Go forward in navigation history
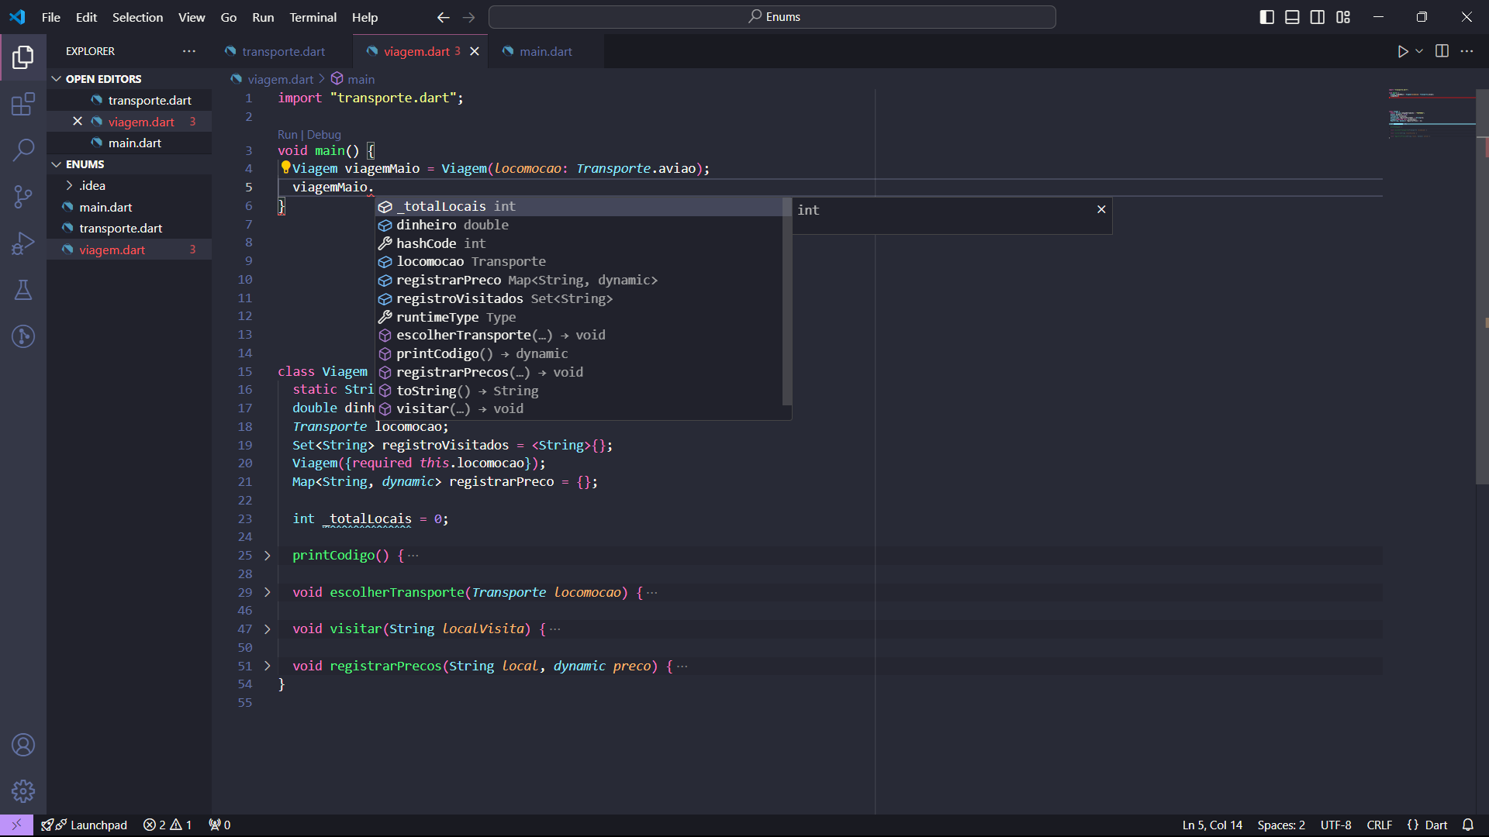The height and width of the screenshot is (837, 1489). [x=469, y=17]
